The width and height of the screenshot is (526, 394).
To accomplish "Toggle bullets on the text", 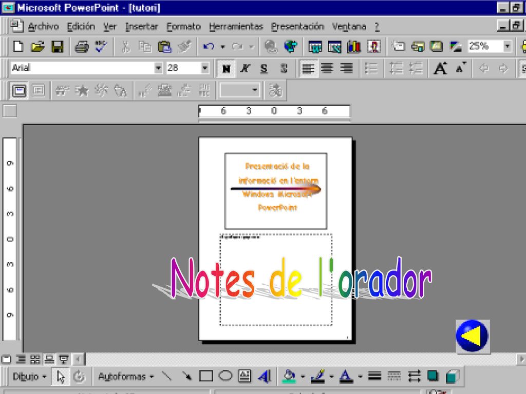I will pos(371,69).
